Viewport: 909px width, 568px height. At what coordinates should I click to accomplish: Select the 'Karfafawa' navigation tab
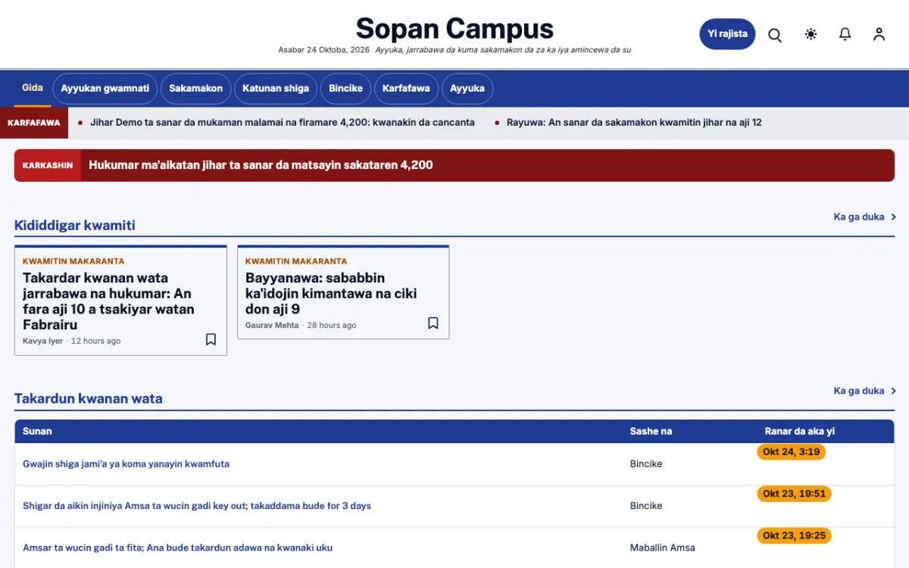[406, 89]
